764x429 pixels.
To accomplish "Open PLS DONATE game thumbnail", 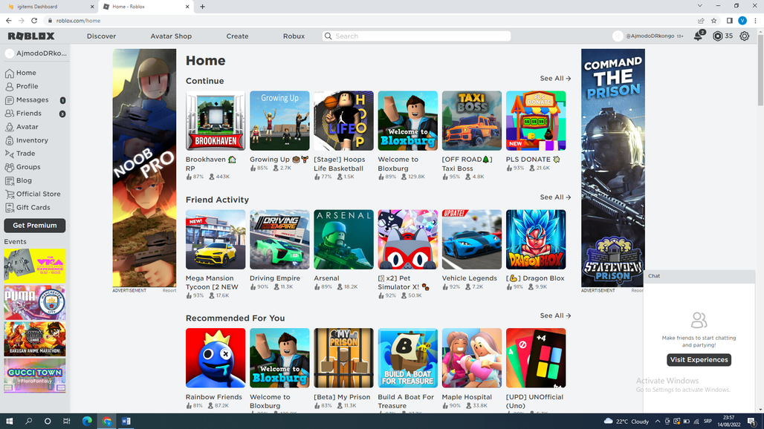I will click(536, 121).
